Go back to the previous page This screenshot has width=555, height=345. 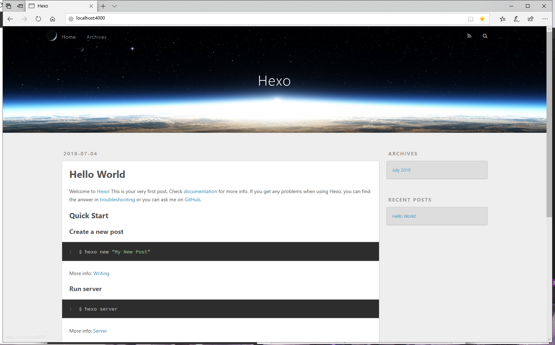click(x=10, y=19)
